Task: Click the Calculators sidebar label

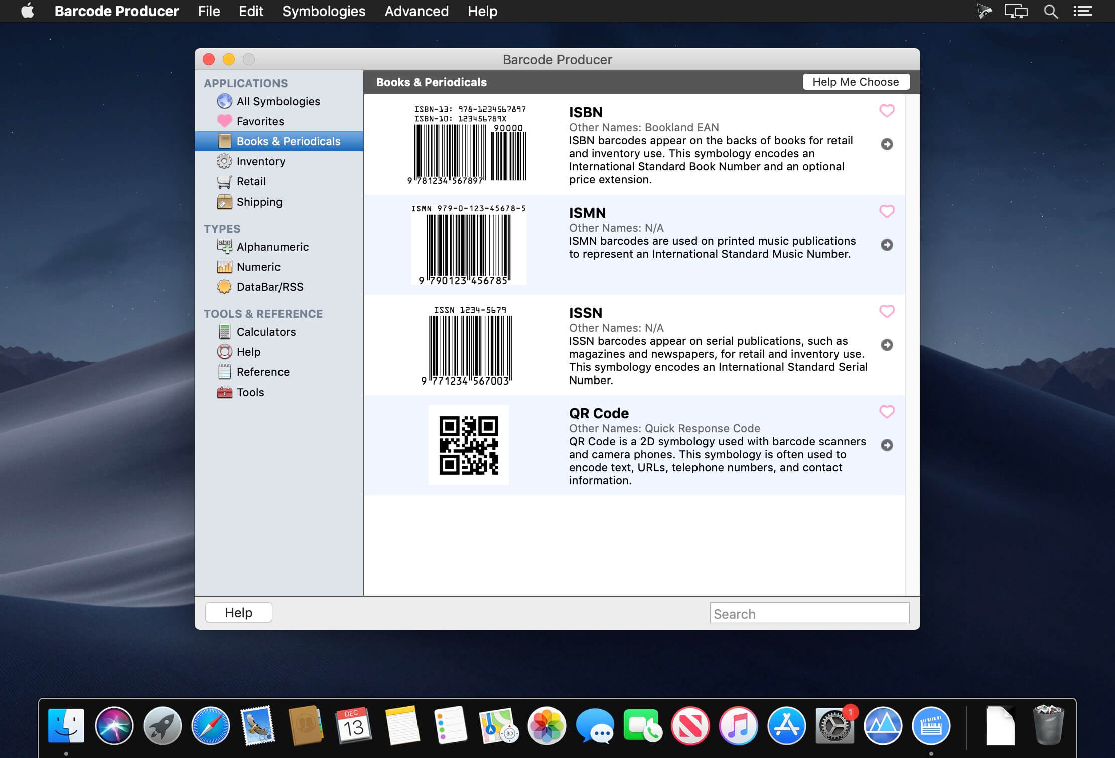Action: pyautogui.click(x=266, y=332)
